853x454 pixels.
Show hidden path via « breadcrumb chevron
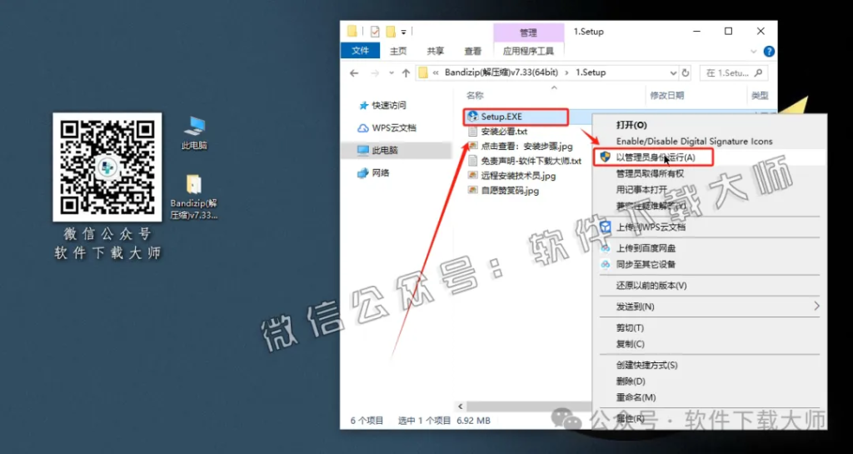coord(436,72)
